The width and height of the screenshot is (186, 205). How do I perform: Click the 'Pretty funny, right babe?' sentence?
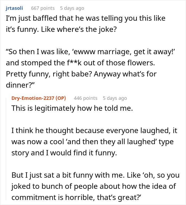click(49, 74)
